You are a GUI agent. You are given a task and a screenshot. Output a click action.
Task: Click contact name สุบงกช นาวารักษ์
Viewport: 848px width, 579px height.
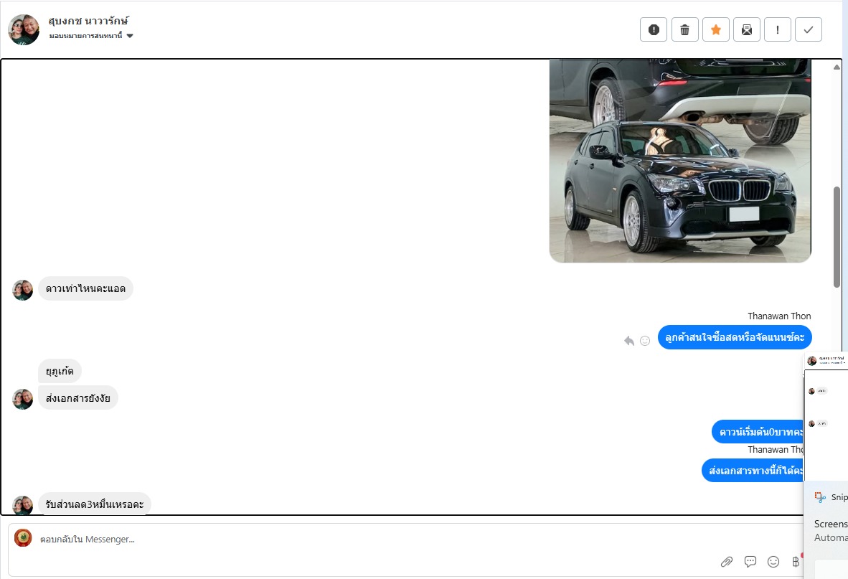(x=88, y=21)
